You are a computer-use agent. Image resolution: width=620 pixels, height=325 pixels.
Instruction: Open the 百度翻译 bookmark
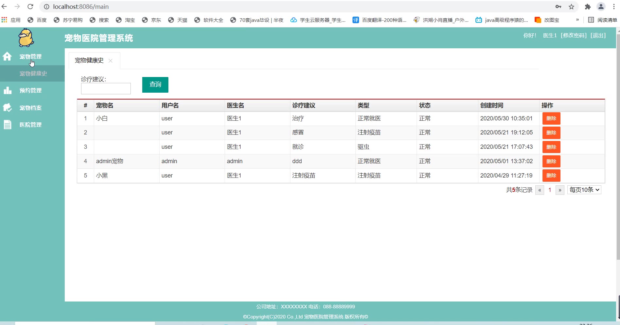click(x=379, y=20)
